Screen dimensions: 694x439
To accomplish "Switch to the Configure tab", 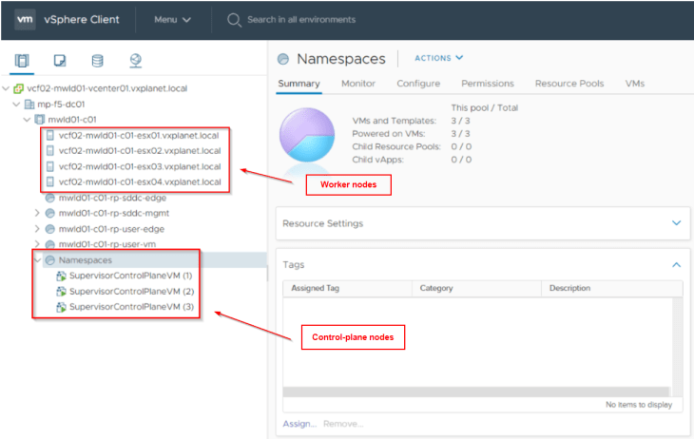I will point(418,84).
